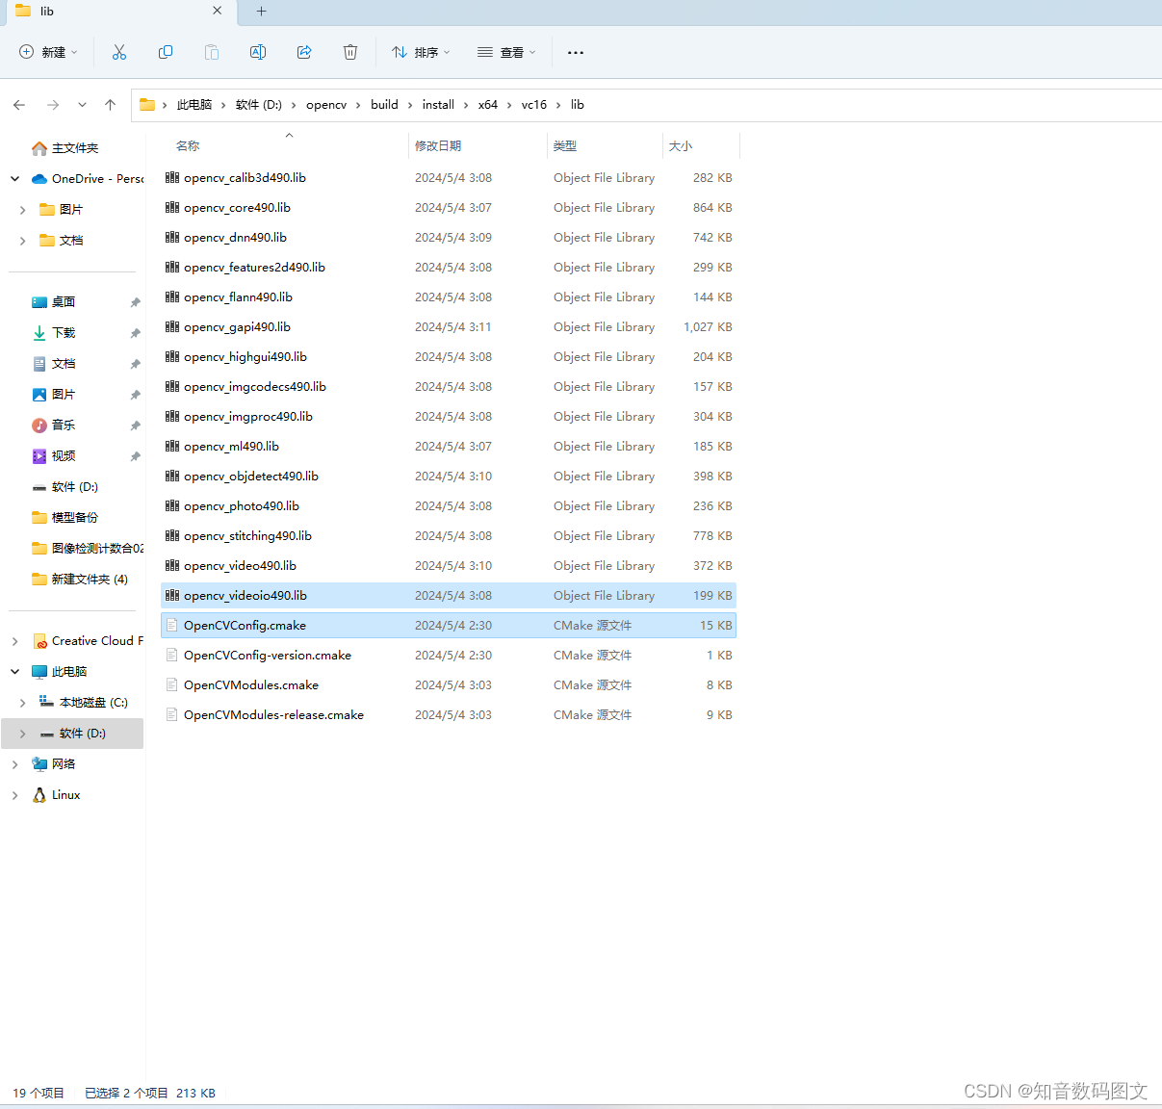The image size is (1162, 1109).
Task: Click the OneDrive cloud icon
Action: pos(39,179)
